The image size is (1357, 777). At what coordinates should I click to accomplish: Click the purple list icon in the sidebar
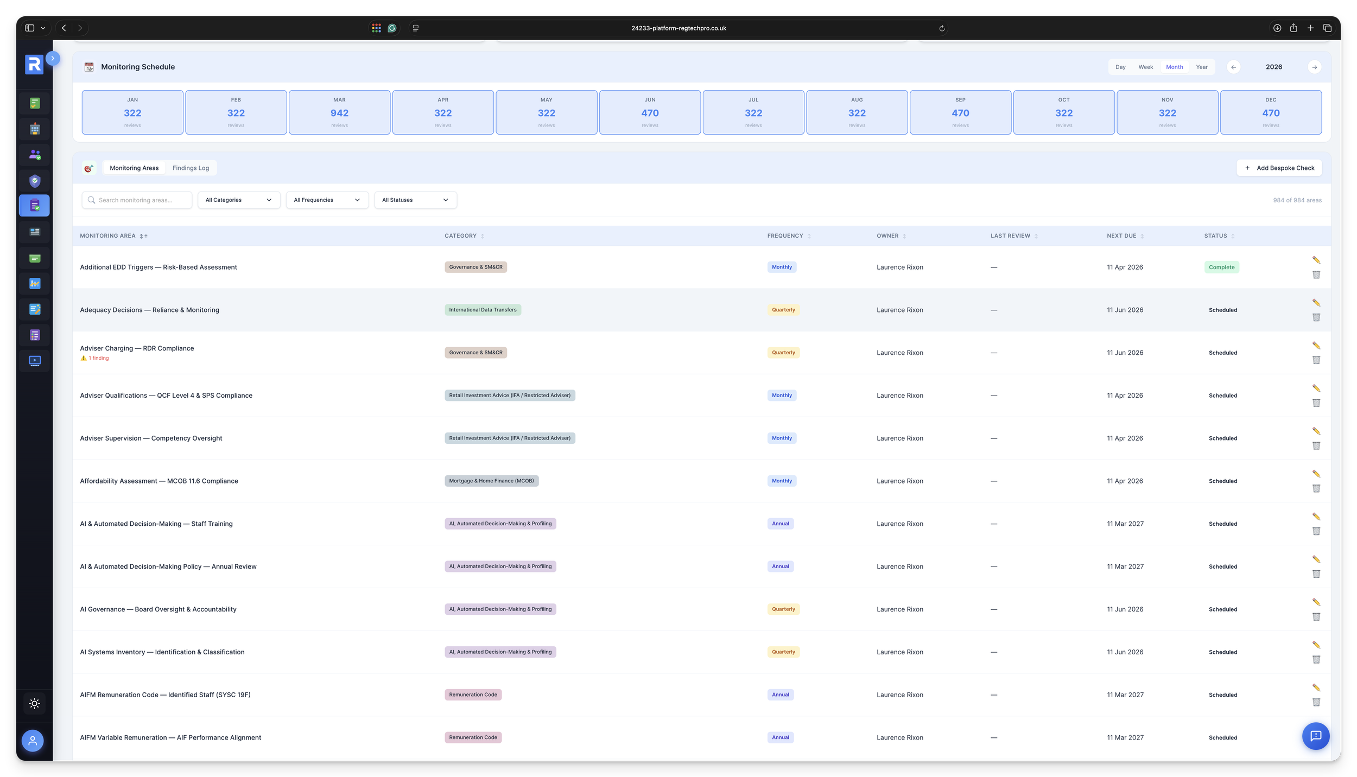34,335
